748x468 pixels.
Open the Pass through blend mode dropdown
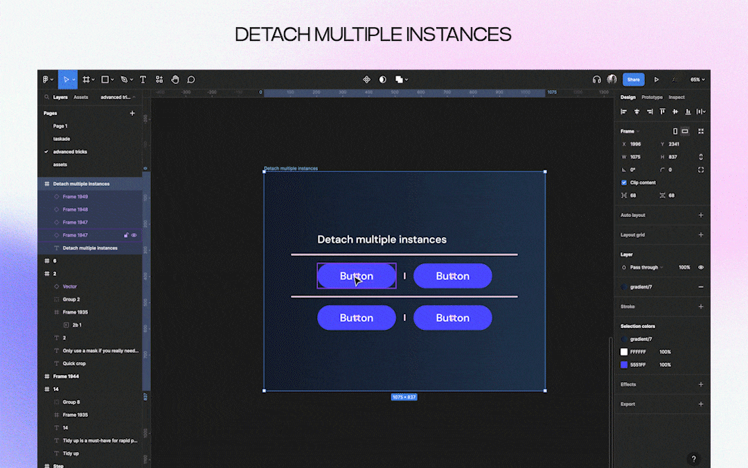tap(646, 268)
